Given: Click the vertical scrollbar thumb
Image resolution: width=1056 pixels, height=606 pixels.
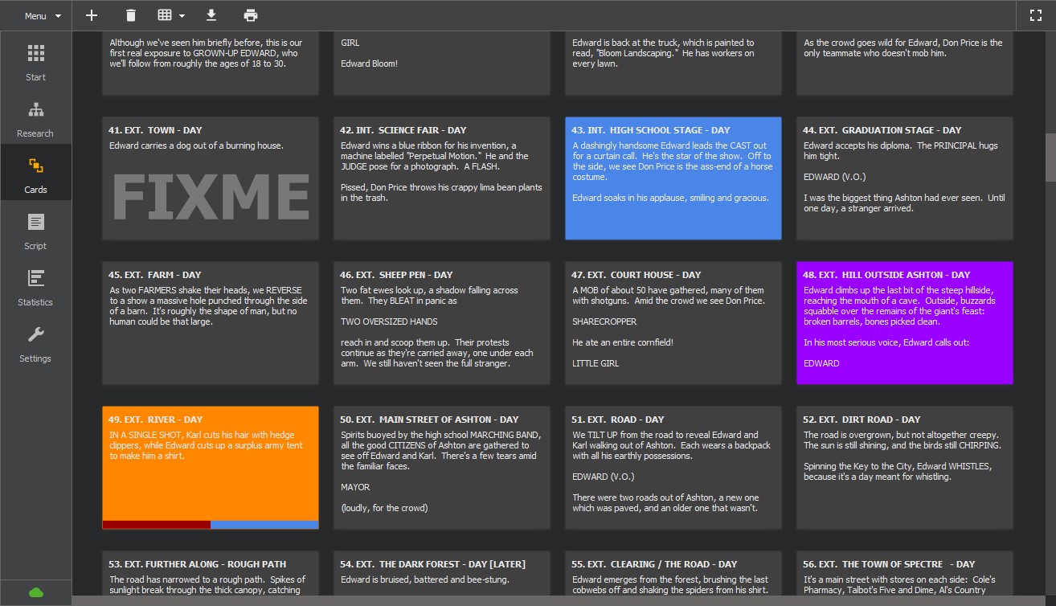Looking at the screenshot, I should (x=1050, y=158).
